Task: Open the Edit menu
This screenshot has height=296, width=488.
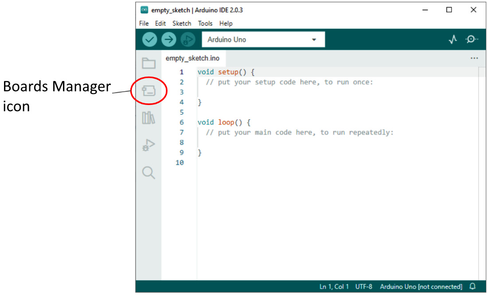Action: (160, 23)
